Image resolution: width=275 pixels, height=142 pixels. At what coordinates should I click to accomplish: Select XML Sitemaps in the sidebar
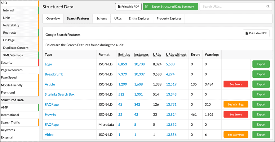pyautogui.click(x=13, y=55)
